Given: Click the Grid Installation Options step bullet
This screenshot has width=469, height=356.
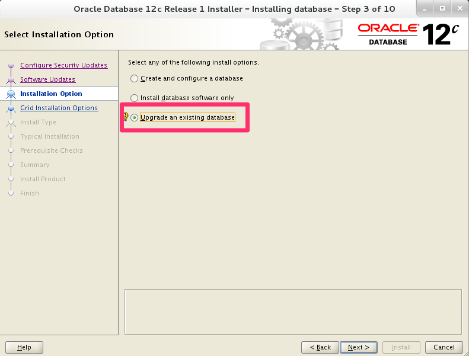Looking at the screenshot, I should [x=11, y=108].
